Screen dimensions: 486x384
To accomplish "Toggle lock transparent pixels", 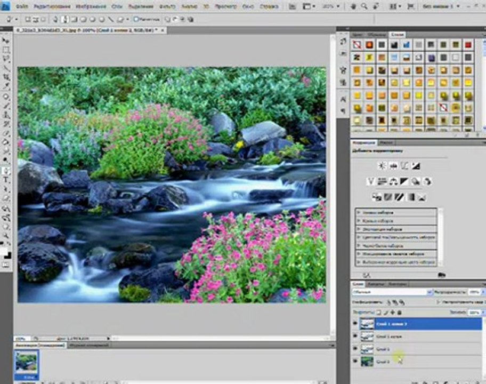I will point(379,313).
